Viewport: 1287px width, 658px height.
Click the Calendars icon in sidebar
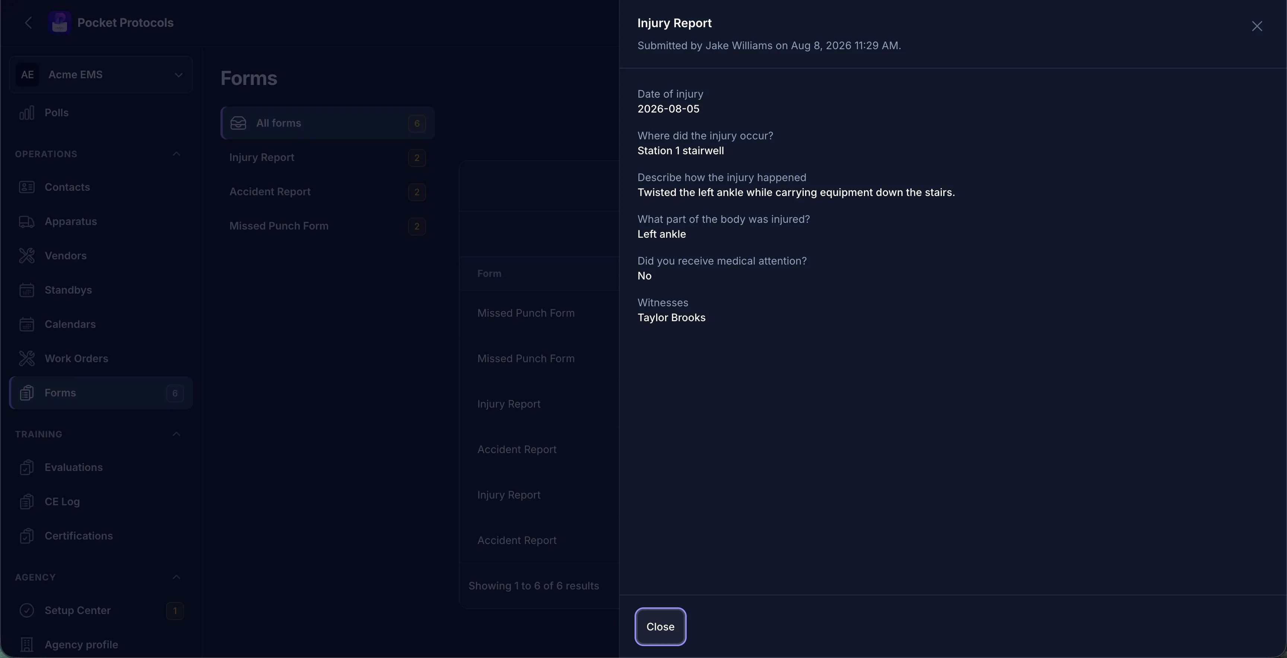click(x=26, y=324)
